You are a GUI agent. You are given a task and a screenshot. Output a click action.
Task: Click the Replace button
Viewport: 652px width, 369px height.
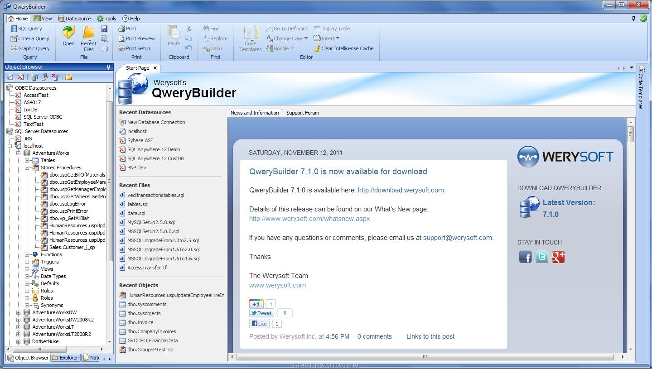(x=215, y=38)
